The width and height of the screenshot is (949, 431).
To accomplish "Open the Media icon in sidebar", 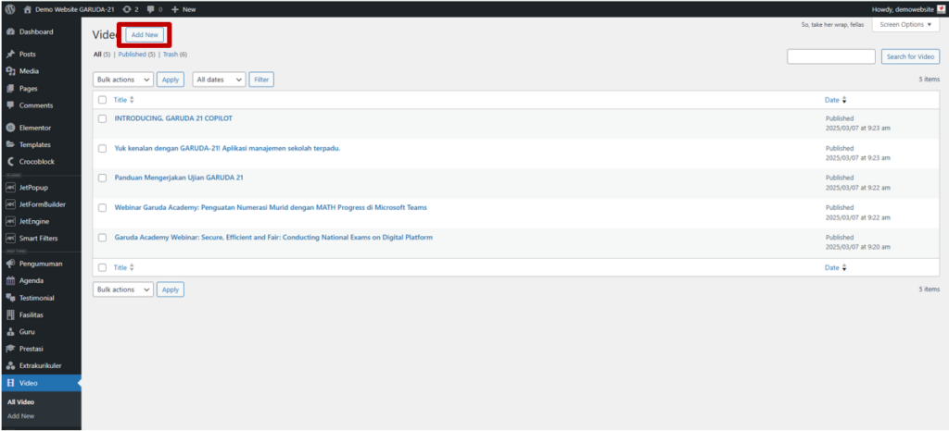I will [10, 71].
